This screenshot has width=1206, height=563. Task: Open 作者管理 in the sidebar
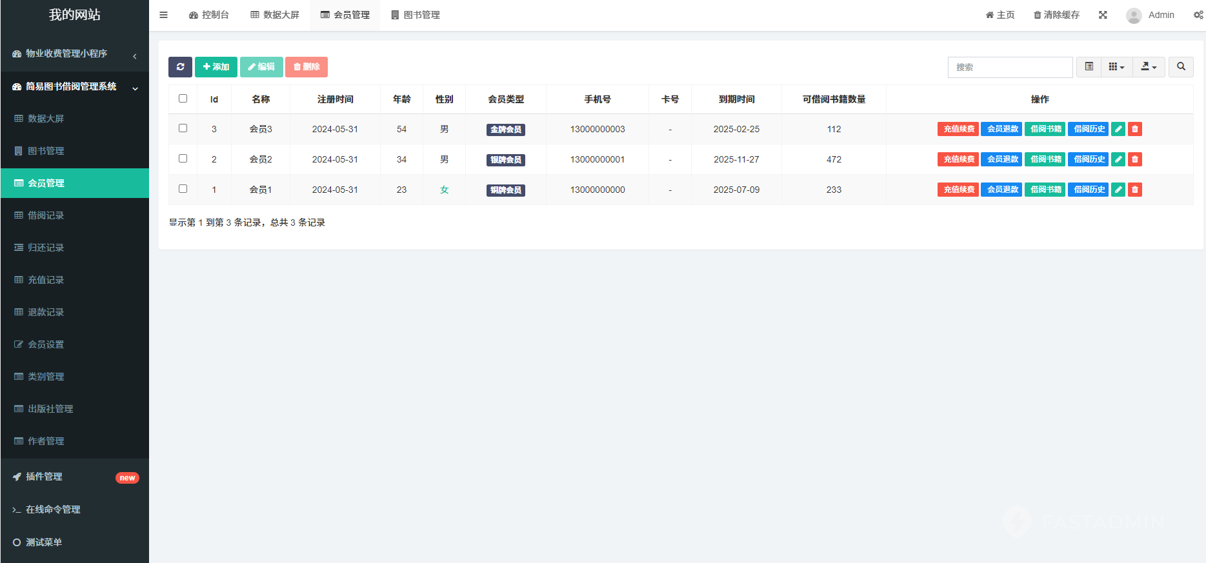pos(75,441)
